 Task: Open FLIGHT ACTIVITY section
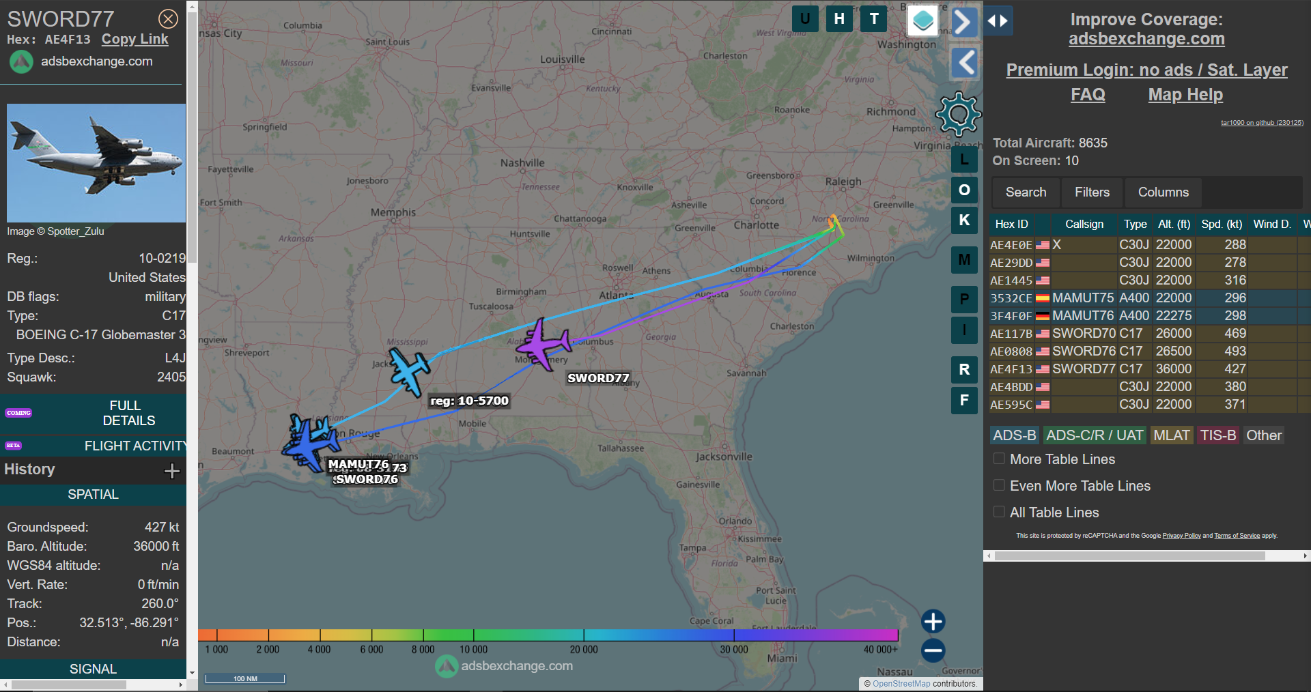tap(94, 446)
